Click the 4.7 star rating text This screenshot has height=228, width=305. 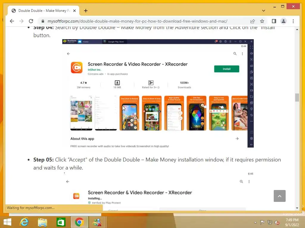(x=84, y=83)
